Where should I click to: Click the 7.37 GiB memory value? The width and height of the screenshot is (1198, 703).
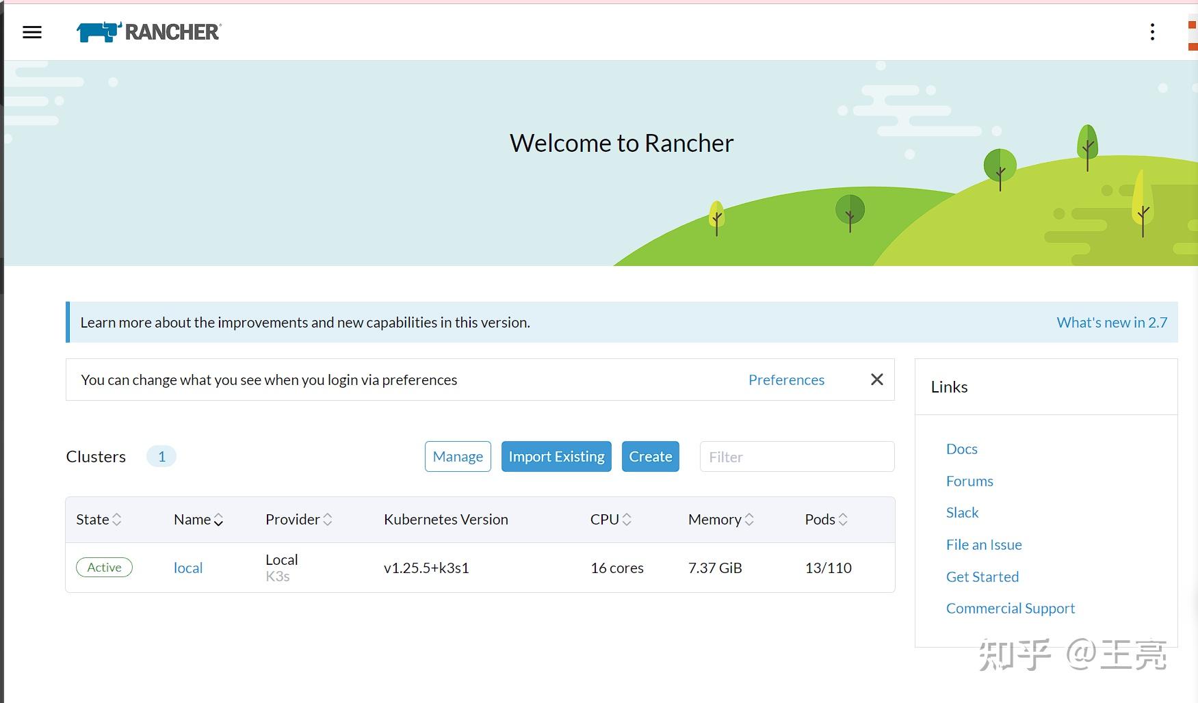click(x=715, y=568)
